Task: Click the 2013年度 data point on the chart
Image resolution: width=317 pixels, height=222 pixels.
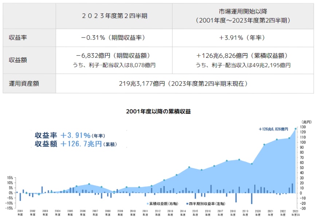Action: click(x=176, y=175)
